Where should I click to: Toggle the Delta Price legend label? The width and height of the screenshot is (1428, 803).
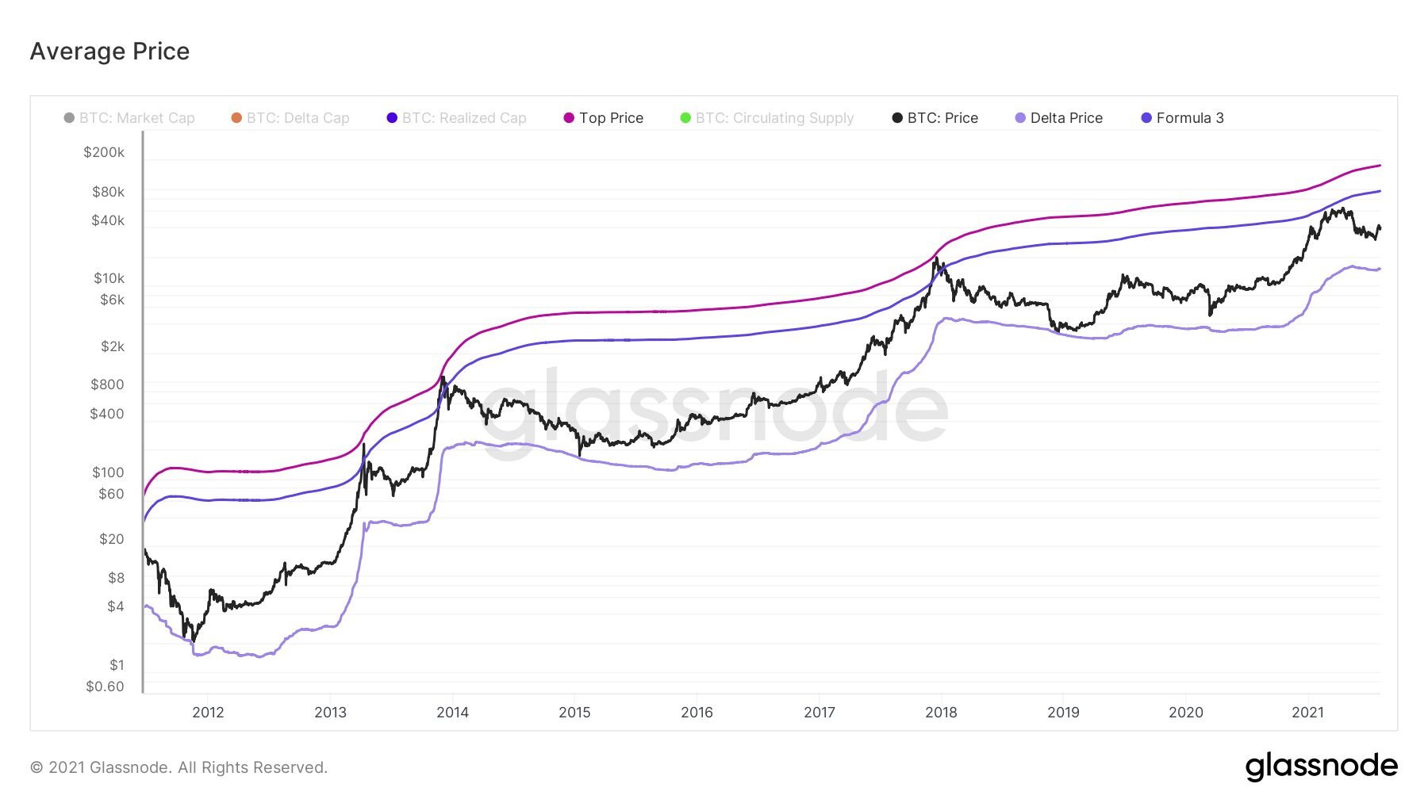(1058, 118)
